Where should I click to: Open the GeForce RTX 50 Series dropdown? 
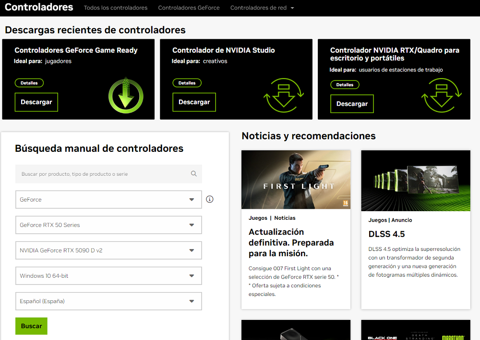pyautogui.click(x=108, y=225)
